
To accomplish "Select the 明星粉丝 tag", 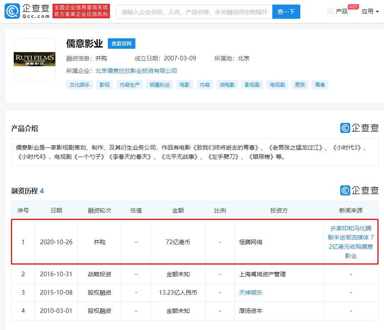I will pyautogui.click(x=160, y=85).
